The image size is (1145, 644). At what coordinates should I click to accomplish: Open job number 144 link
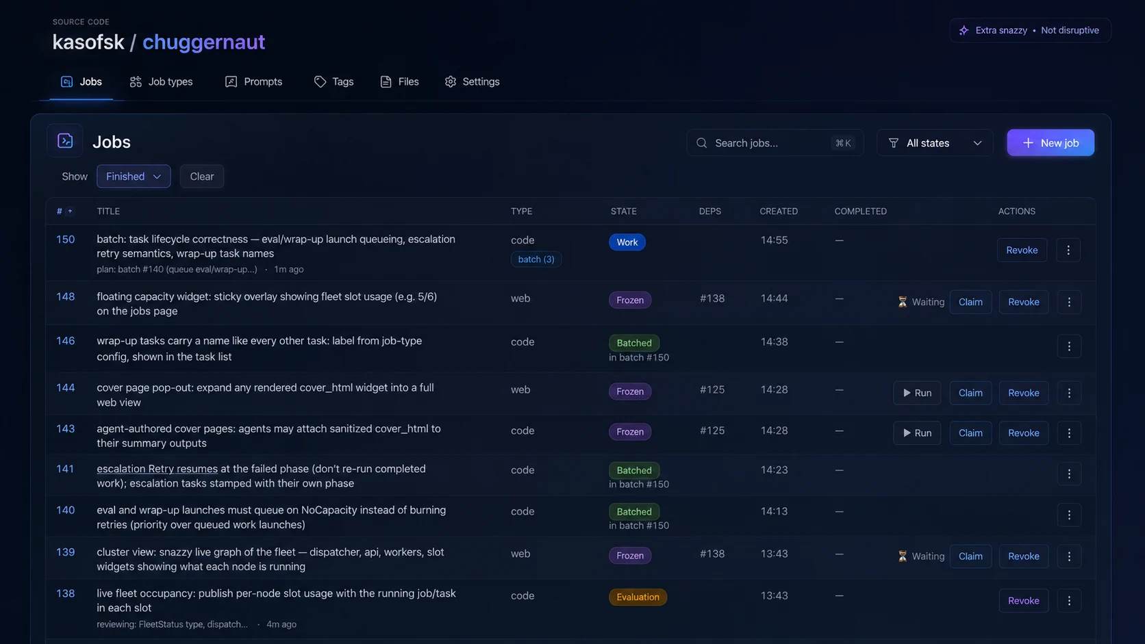[x=65, y=387]
